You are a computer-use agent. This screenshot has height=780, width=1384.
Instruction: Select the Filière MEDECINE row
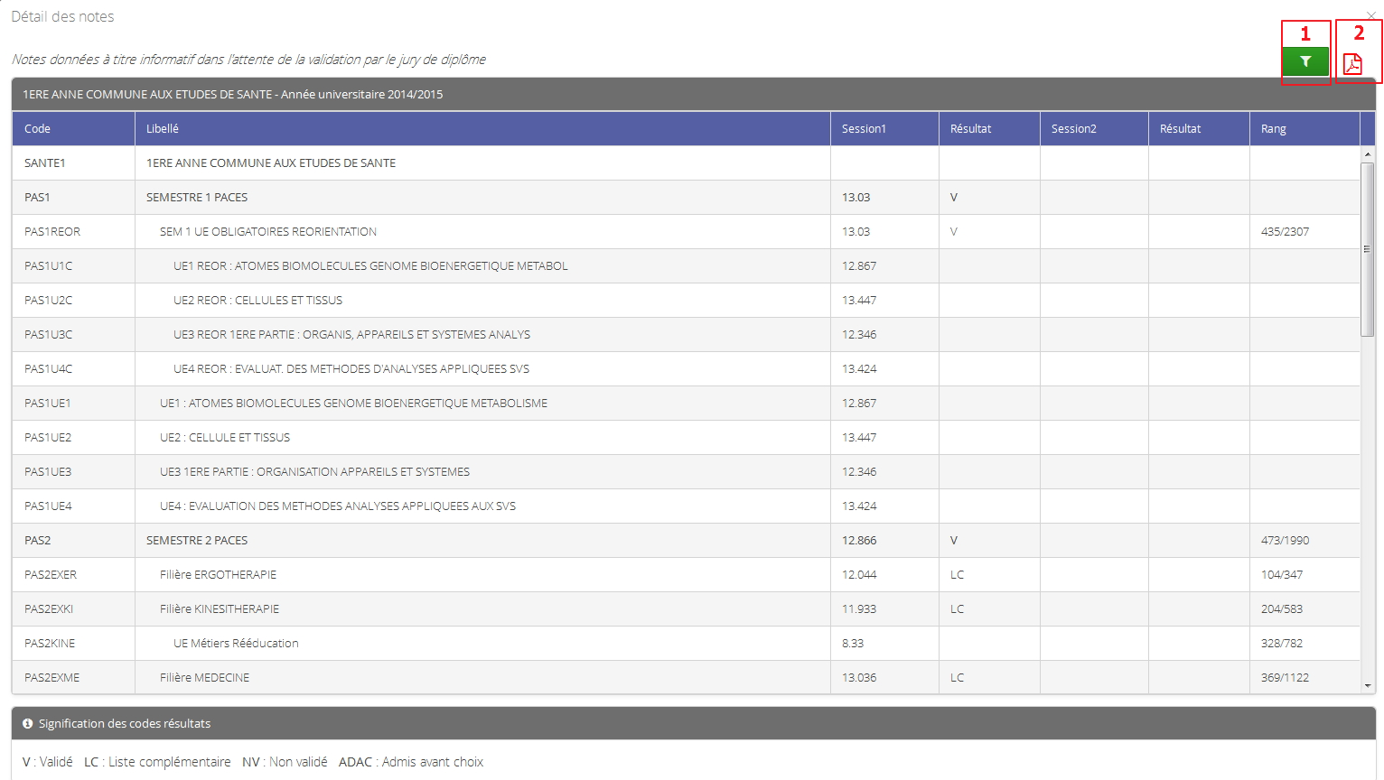coord(204,678)
